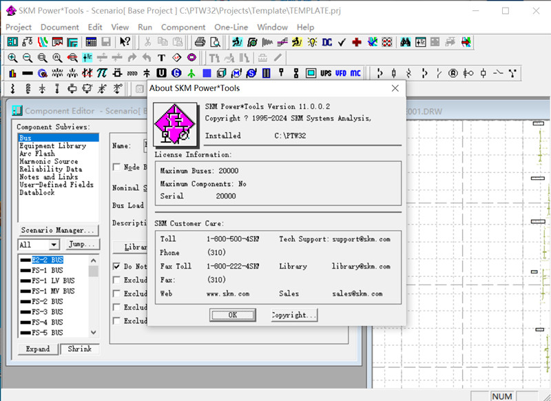Open the Help menu
The image size is (551, 401).
[305, 27]
